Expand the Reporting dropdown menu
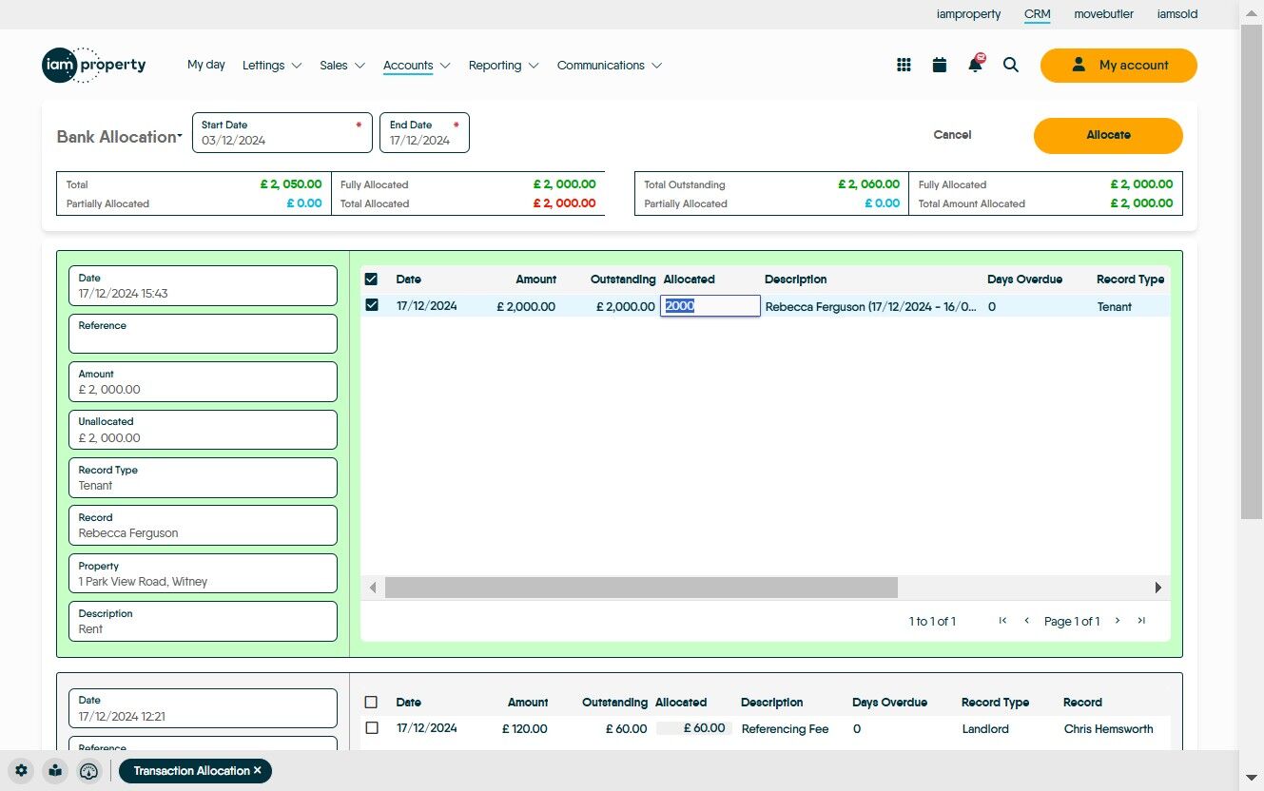1264x791 pixels. point(503,66)
